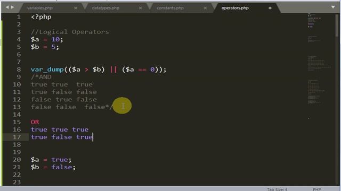Viewport: 341px width, 191px height.
Task: Click the var_dump function name
Action: tap(47, 70)
